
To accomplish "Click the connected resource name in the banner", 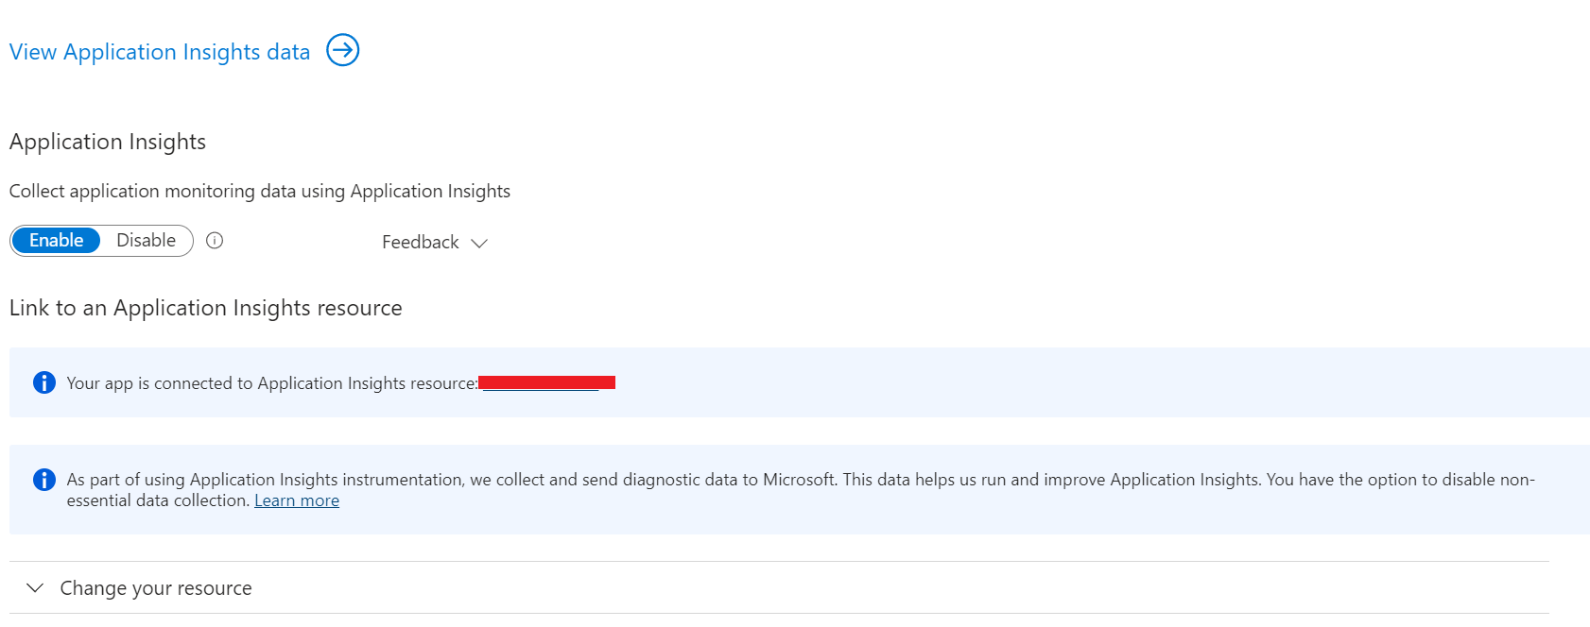I will (x=546, y=382).
